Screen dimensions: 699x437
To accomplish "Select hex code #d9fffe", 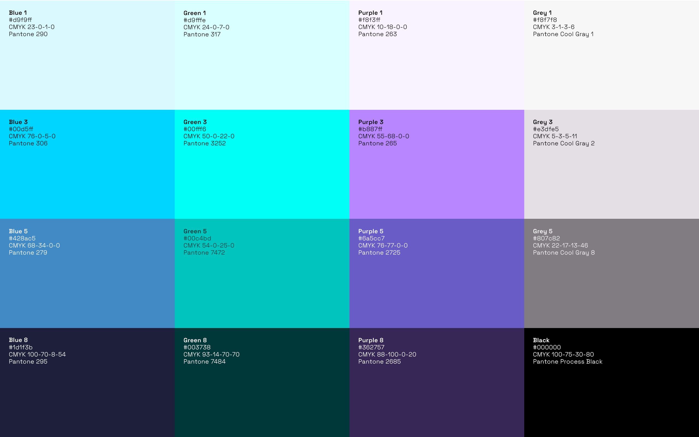I will click(194, 20).
